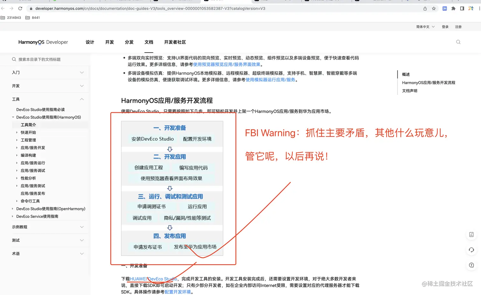Collapse DevEco Studio使用指南(HarmonyOS) tree node
This screenshot has width=481, height=295.
click(13, 117)
